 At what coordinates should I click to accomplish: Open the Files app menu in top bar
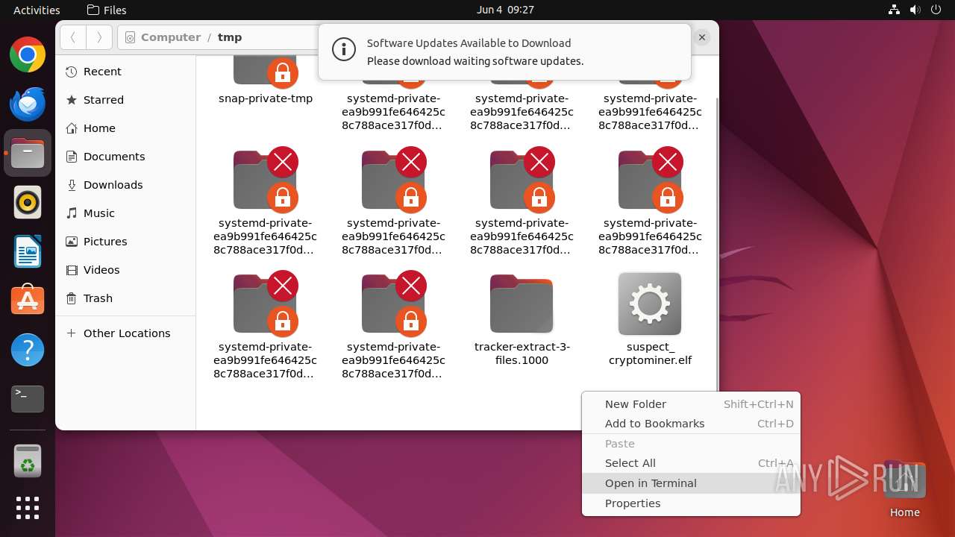point(107,10)
